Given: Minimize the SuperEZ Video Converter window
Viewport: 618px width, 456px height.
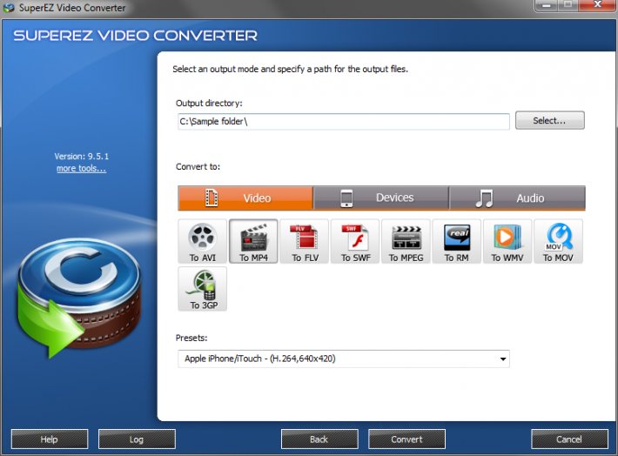Looking at the screenshot, I should (x=547, y=5).
